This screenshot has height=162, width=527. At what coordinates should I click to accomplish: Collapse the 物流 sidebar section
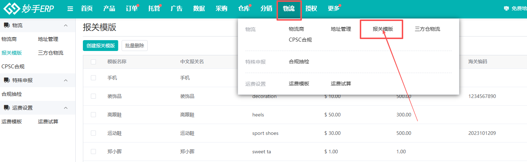66,25
